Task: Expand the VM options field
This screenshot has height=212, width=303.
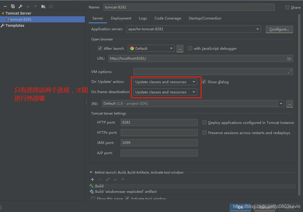Action: pyautogui.click(x=290, y=72)
